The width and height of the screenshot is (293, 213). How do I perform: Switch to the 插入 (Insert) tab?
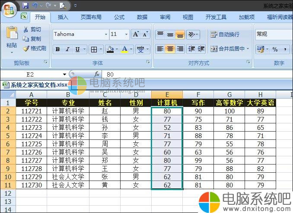click(63, 17)
